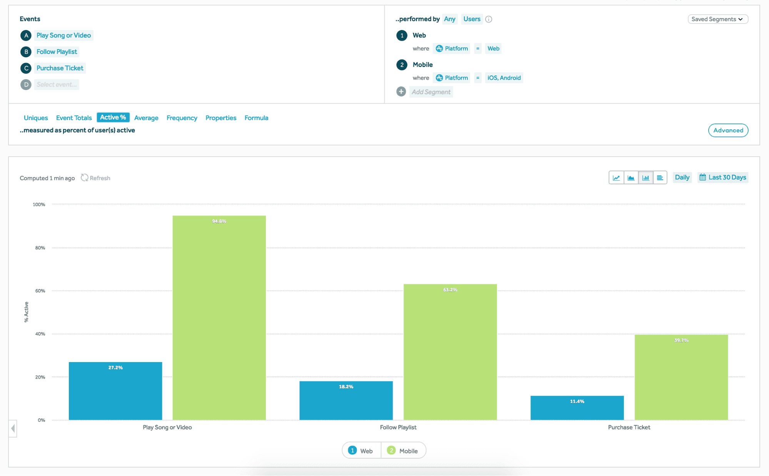This screenshot has width=769, height=476.
Task: Open the Saved Segments dropdown
Action: tap(717, 19)
